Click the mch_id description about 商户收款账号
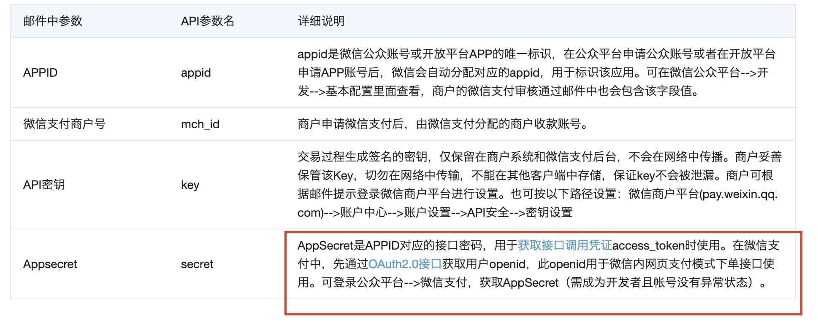This screenshot has width=818, height=328. pos(442,124)
